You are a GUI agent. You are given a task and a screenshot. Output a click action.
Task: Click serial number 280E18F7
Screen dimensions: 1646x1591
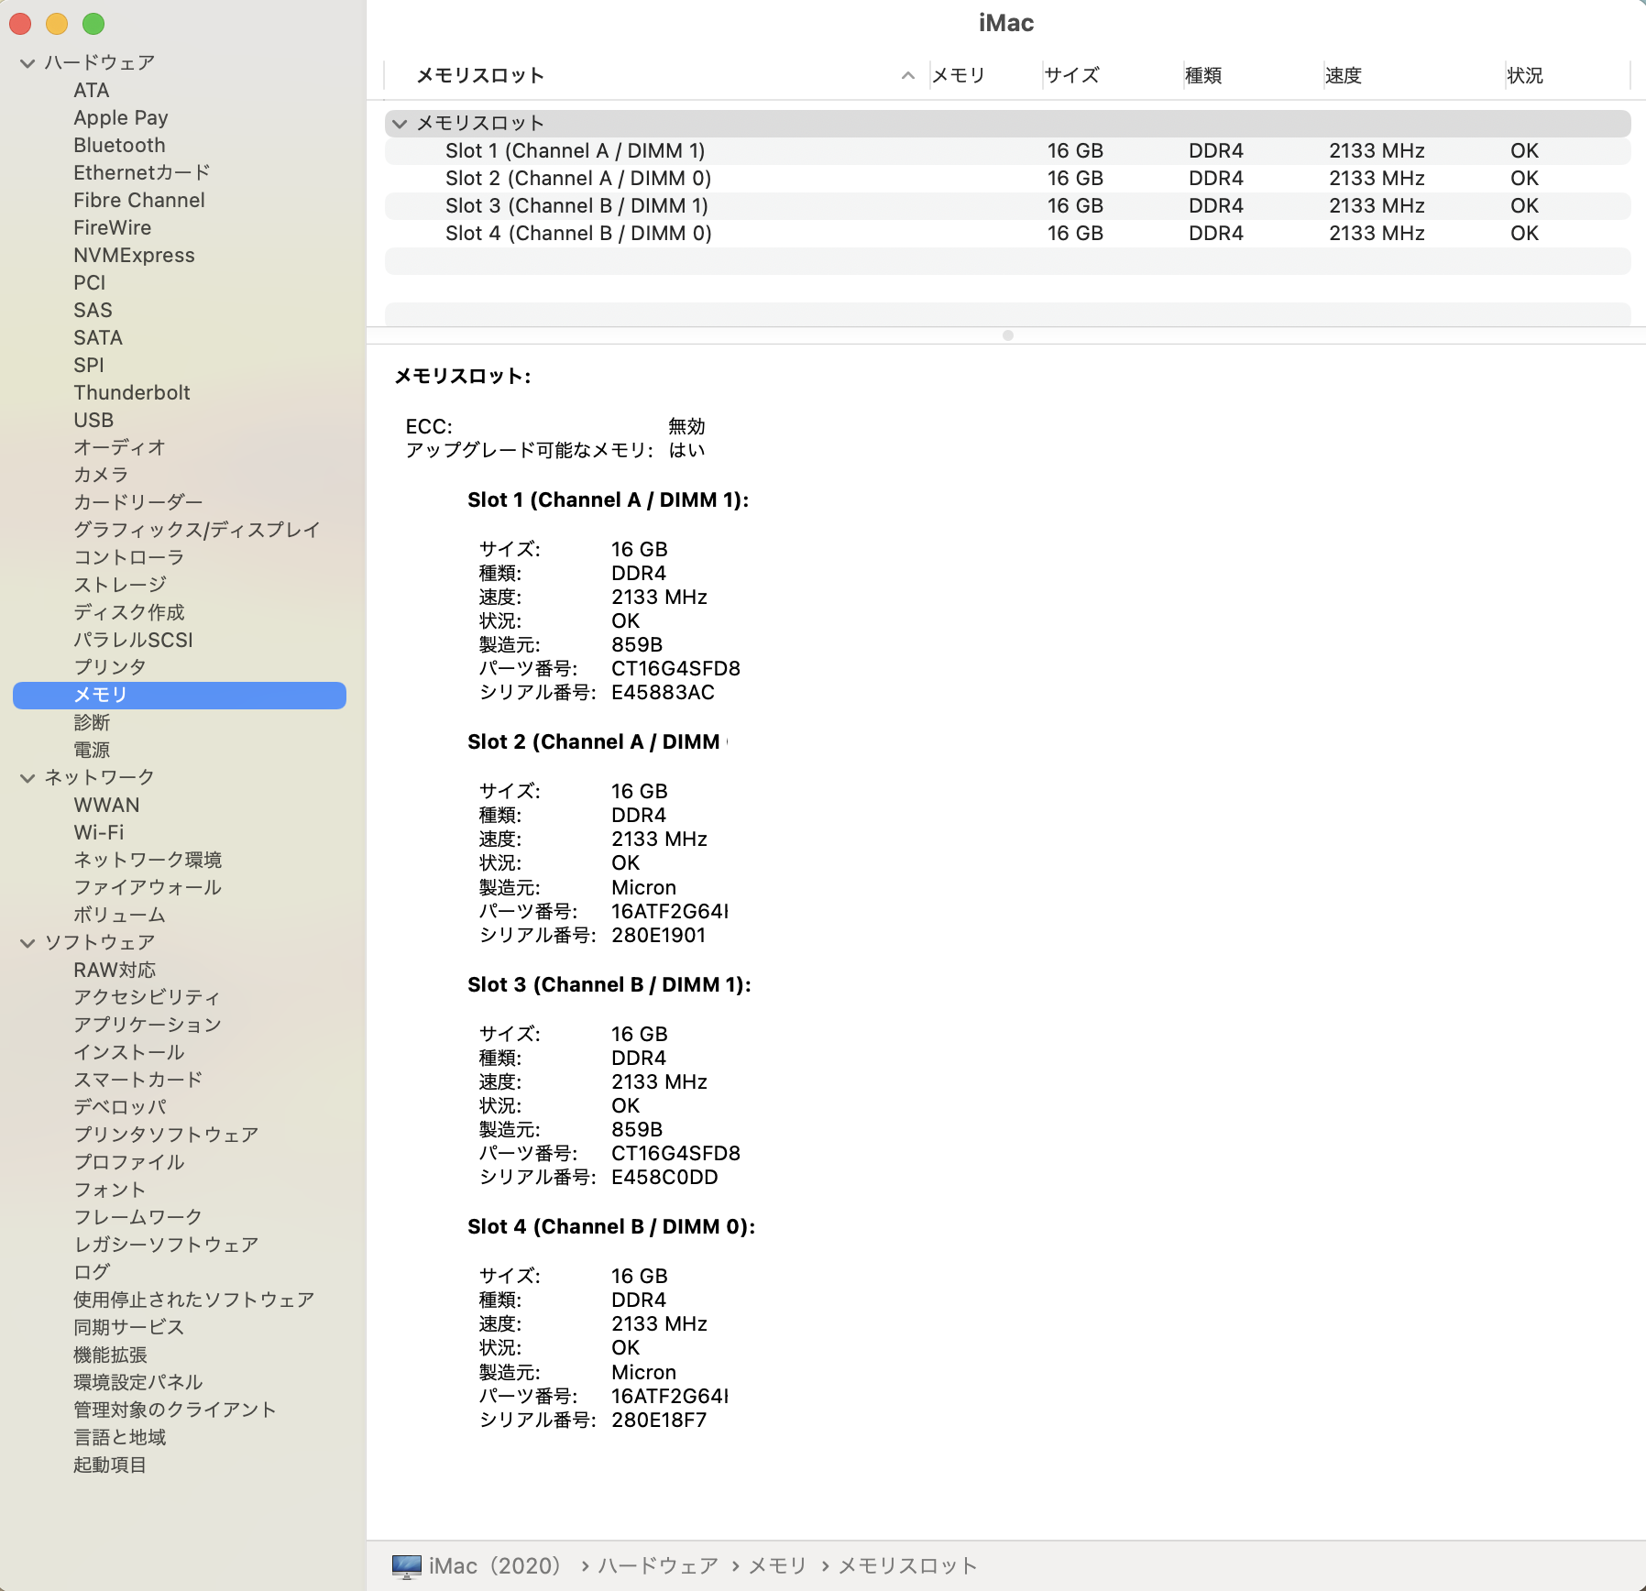point(660,1421)
